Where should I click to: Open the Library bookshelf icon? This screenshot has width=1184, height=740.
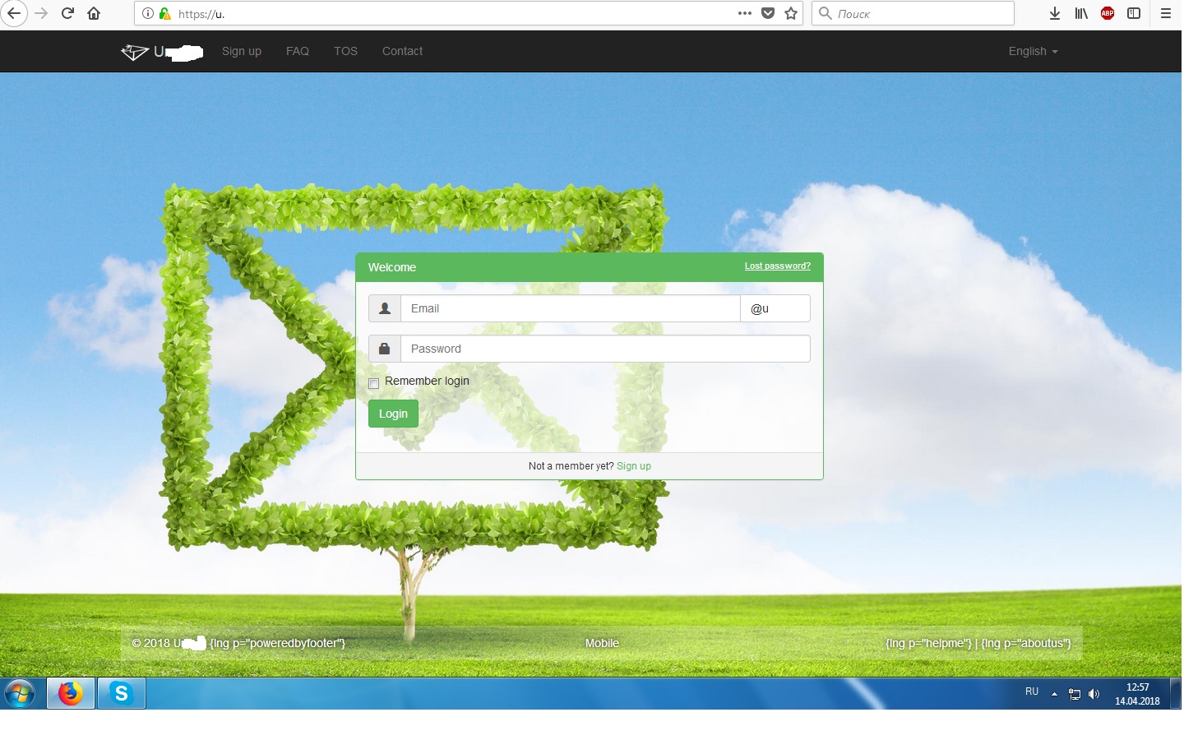pos(1081,13)
